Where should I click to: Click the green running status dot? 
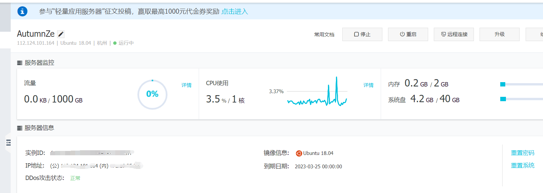pyautogui.click(x=115, y=43)
